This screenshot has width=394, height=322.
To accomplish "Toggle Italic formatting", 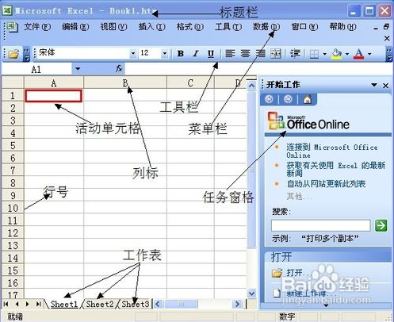I will [196, 54].
